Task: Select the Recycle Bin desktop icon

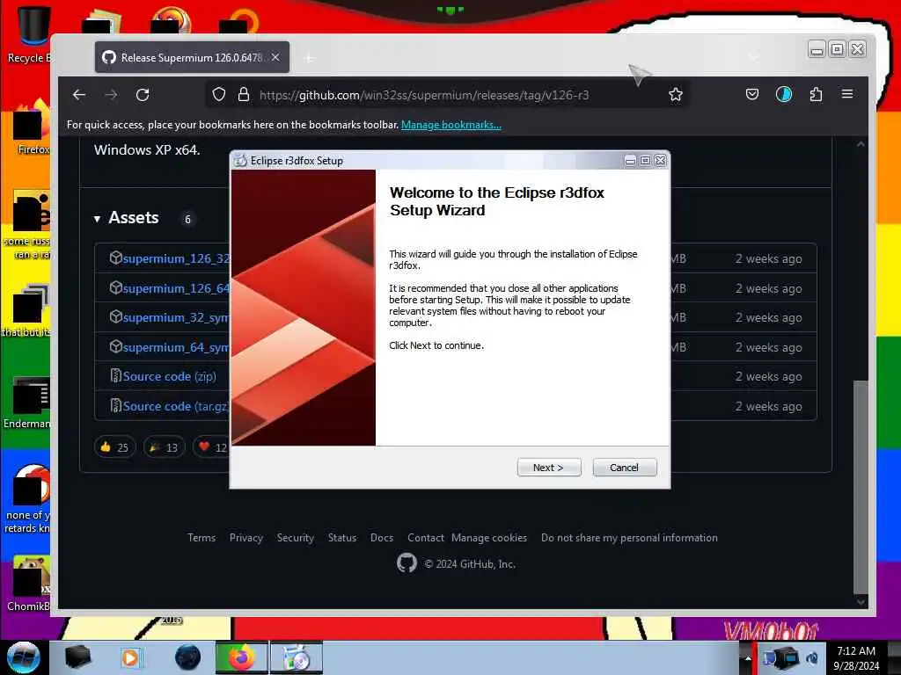Action: coord(29,34)
